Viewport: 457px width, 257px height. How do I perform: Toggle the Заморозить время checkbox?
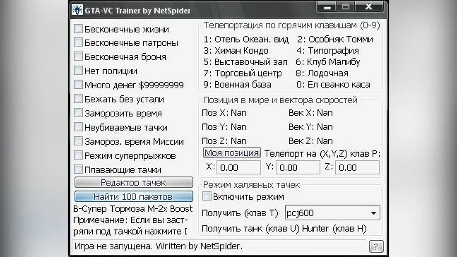coord(78,113)
